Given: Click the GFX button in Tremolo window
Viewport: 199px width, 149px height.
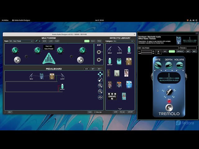Looking at the screenshot, I should tap(165, 52).
